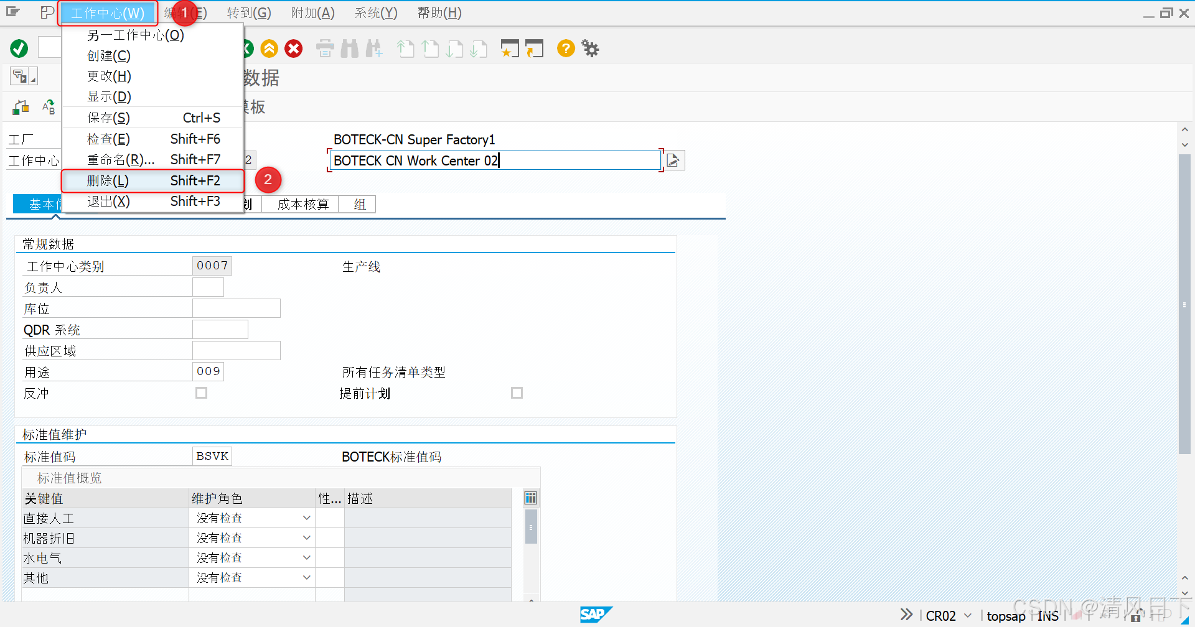1195x627 pixels.
Task: Click the 标准值概览 table scrollbar thumb
Action: (531, 526)
